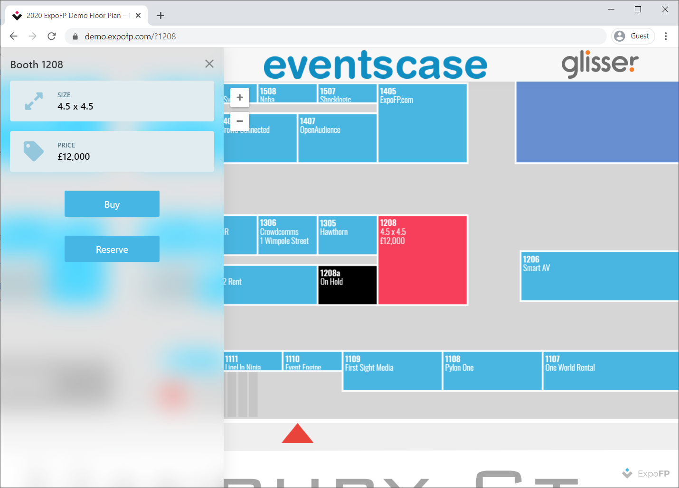Zoom out on the floor plan
The width and height of the screenshot is (679, 488).
pyautogui.click(x=240, y=121)
